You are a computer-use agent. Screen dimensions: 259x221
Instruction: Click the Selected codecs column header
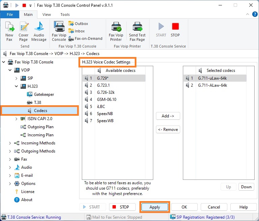pyautogui.click(x=221, y=71)
